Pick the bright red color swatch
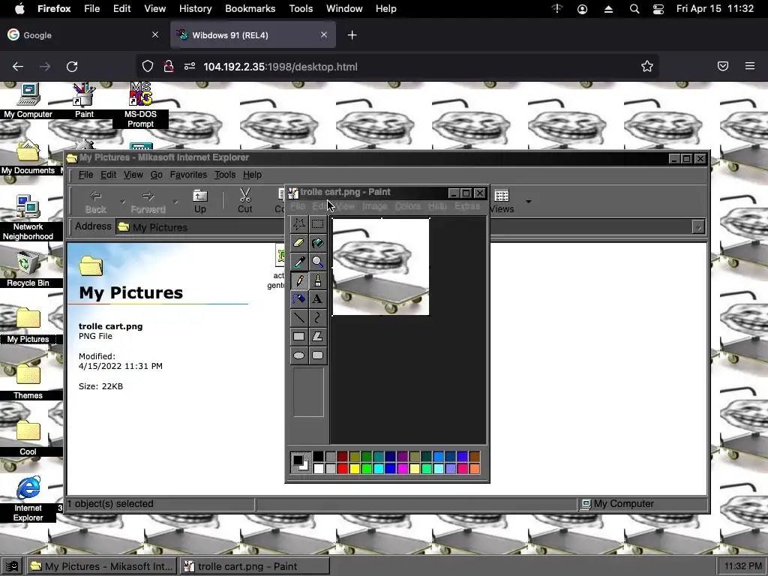Screen dimensions: 768x576 point(343,469)
